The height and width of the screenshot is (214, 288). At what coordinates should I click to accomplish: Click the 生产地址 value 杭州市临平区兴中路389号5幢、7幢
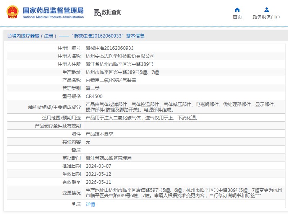[122, 72]
